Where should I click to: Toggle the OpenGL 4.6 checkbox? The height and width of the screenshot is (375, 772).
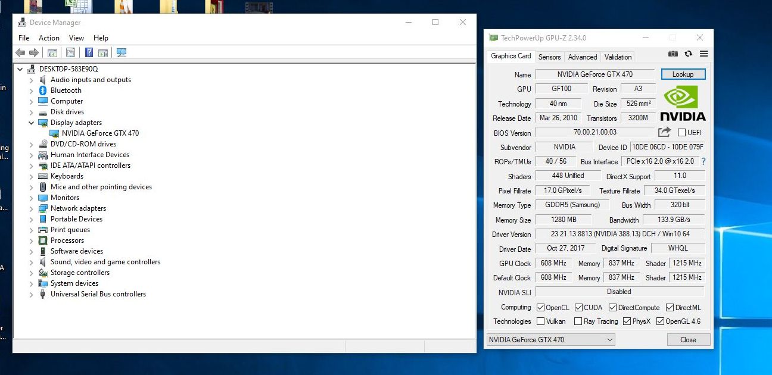click(x=660, y=321)
